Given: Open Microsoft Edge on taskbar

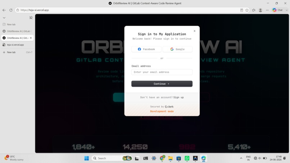Looking at the screenshot, I should (203, 158).
